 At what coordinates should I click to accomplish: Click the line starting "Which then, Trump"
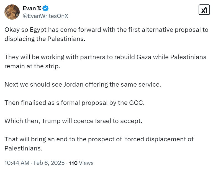[x=73, y=121]
